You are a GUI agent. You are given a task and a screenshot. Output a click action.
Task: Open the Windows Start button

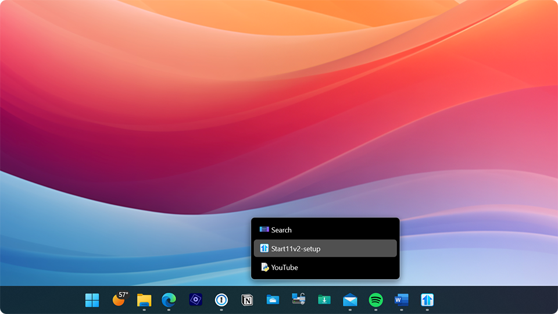click(x=92, y=300)
